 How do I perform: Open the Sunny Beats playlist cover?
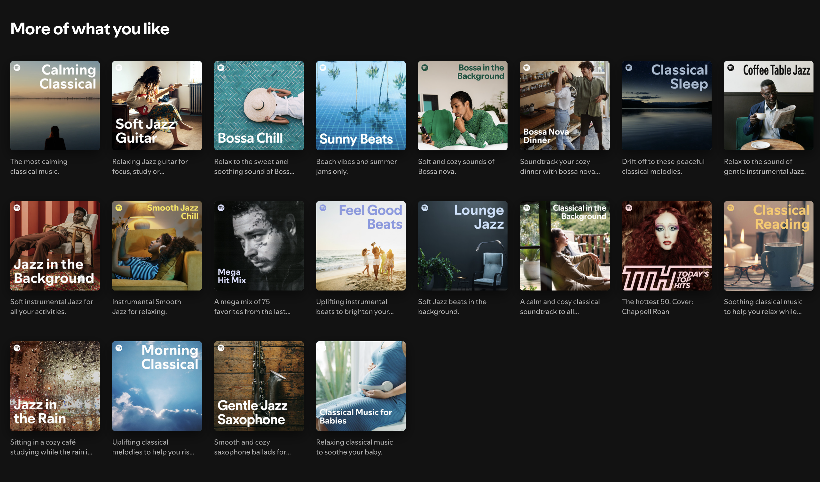361,105
